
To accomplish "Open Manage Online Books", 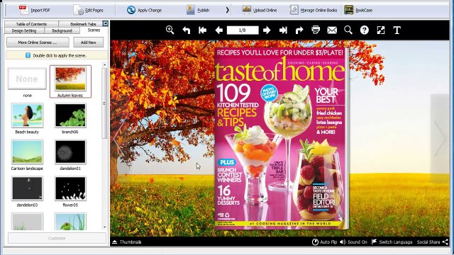I will click(314, 10).
